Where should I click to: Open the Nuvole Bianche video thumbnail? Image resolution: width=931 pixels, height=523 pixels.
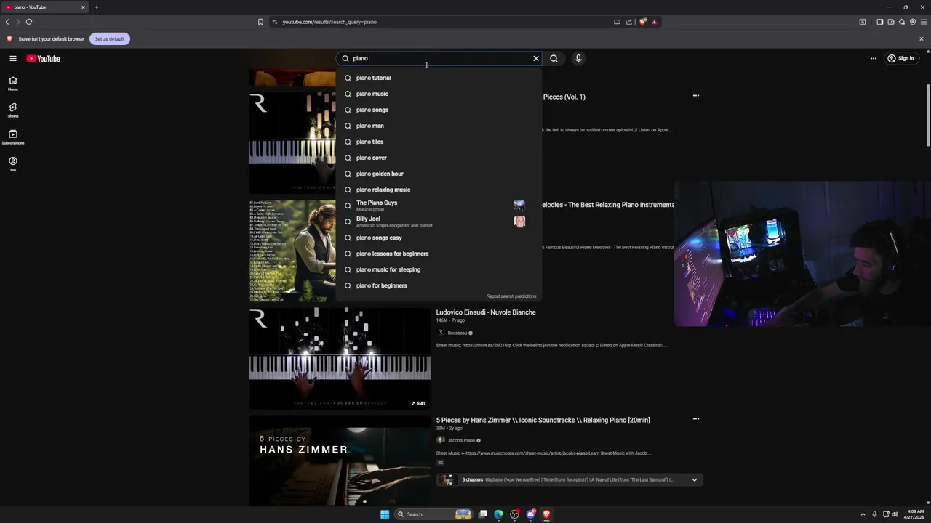tap(340, 358)
